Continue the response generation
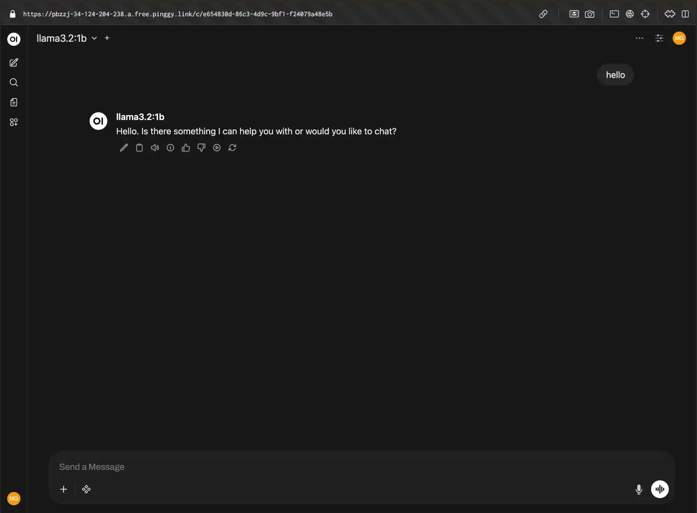 217,148
